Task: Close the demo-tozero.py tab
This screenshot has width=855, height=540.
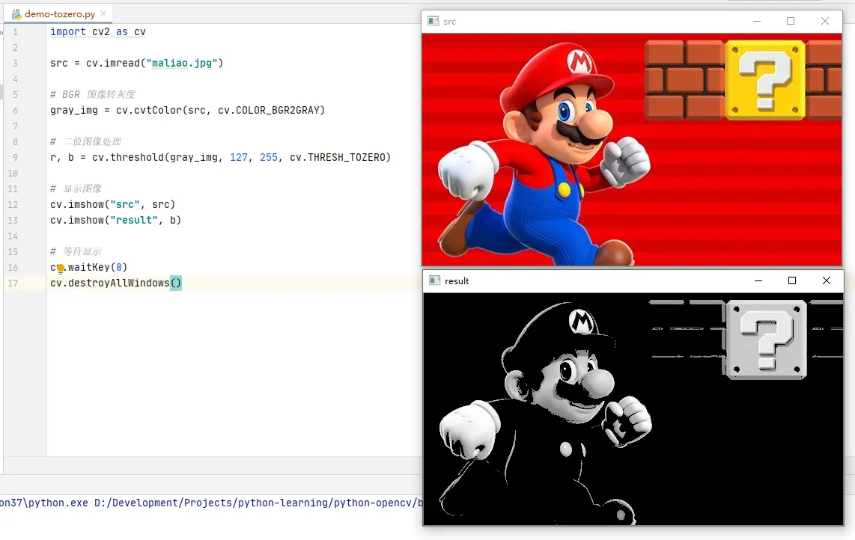Action: tap(103, 13)
